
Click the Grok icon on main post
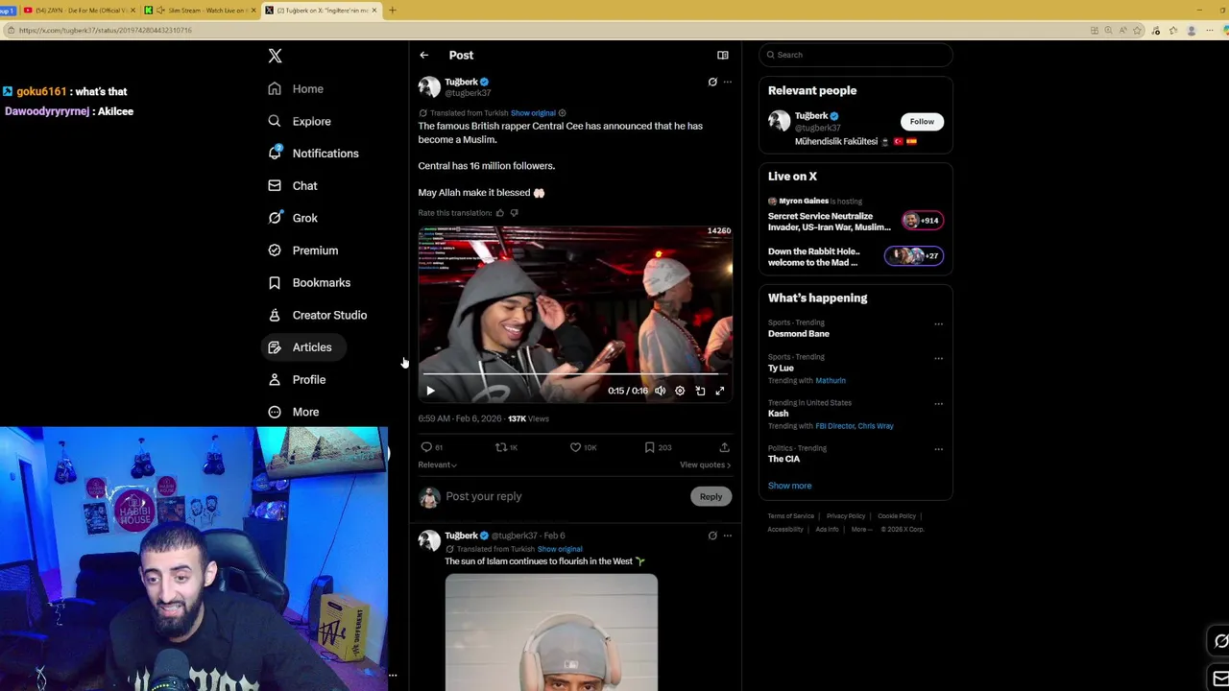tap(712, 82)
